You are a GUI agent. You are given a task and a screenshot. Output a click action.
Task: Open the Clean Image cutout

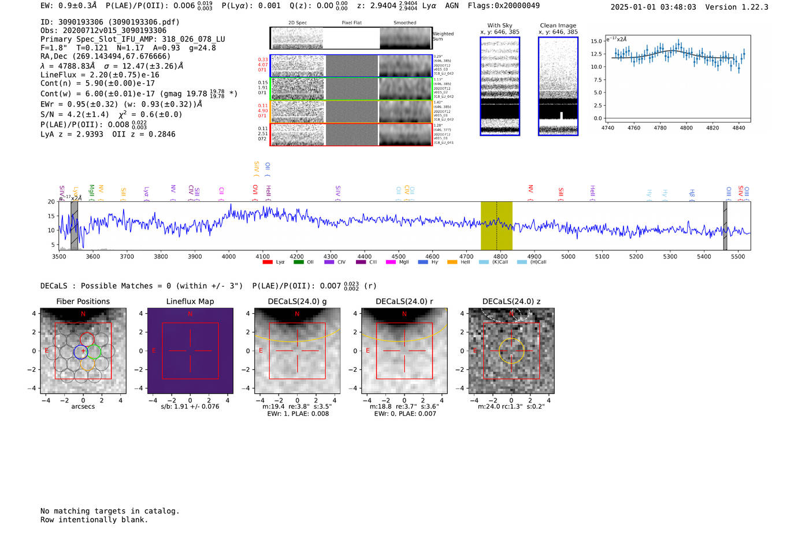coord(558,86)
